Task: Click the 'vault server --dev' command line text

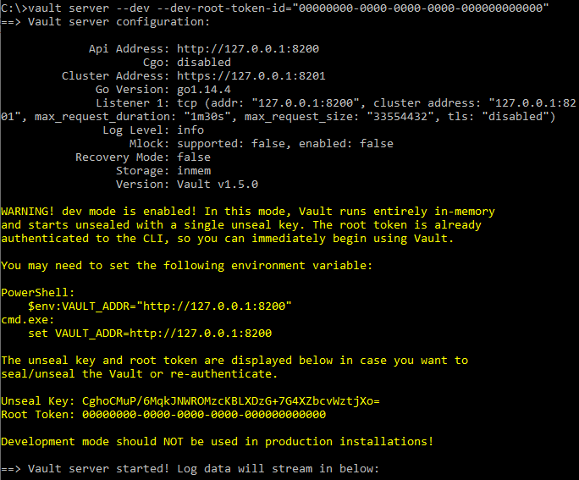Action: point(89,8)
